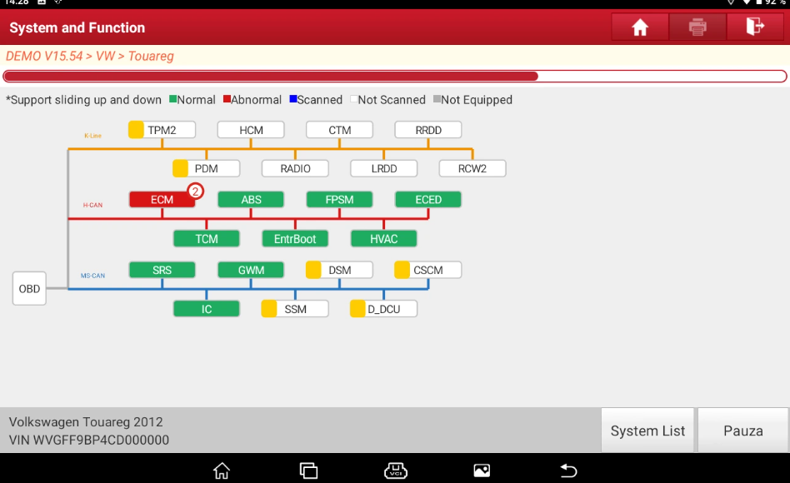Screen dimensions: 790x483
Task: Click the scan progress bar
Action: tap(395, 76)
